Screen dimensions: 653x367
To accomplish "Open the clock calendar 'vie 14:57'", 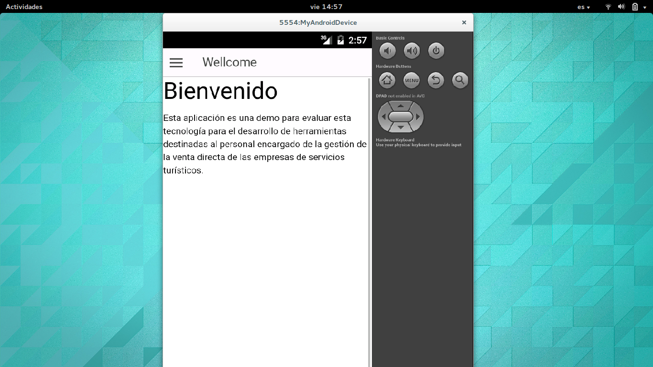I will (326, 7).
